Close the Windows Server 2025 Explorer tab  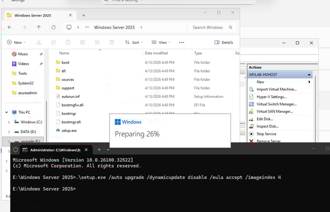click(70, 15)
